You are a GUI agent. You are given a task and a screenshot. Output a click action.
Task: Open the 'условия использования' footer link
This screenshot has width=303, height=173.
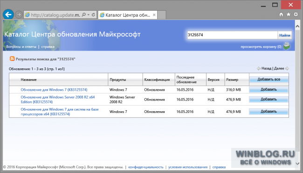click(188, 167)
